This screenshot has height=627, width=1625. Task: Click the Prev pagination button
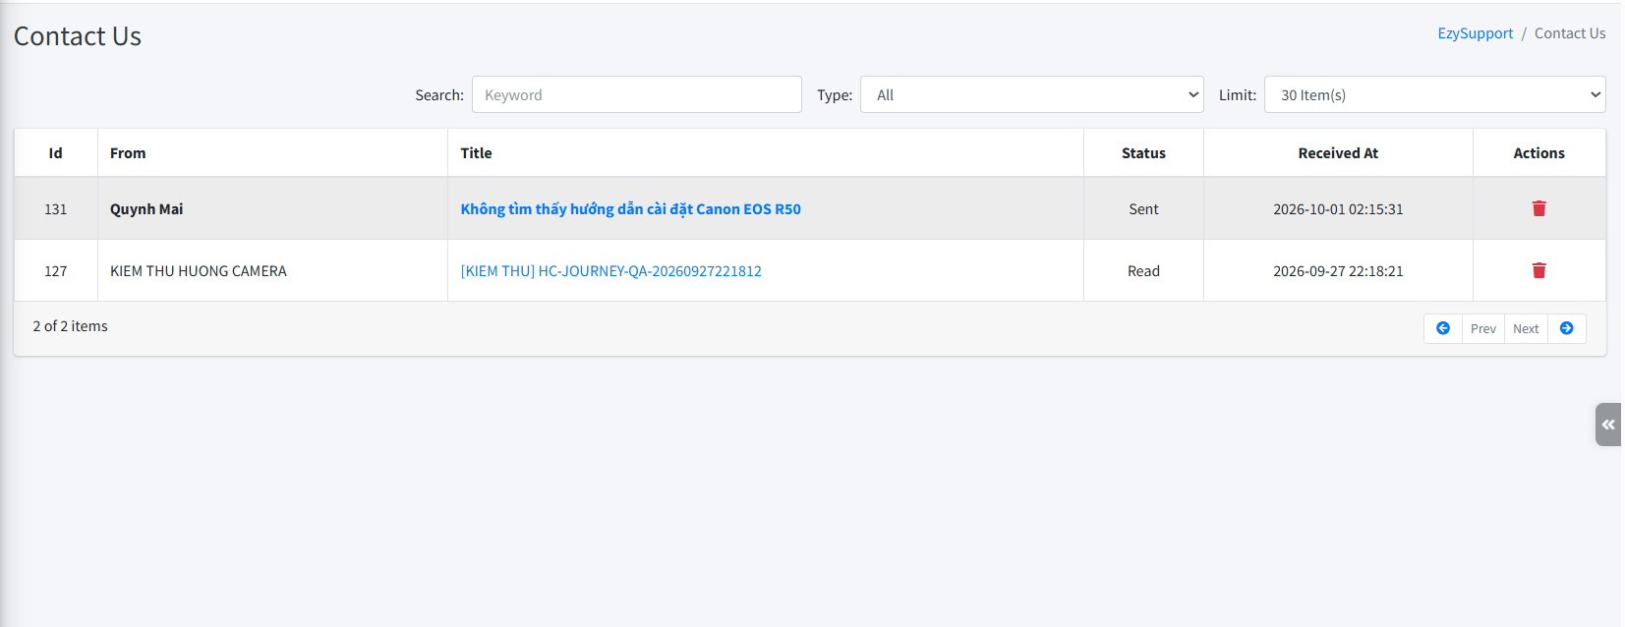1482,328
